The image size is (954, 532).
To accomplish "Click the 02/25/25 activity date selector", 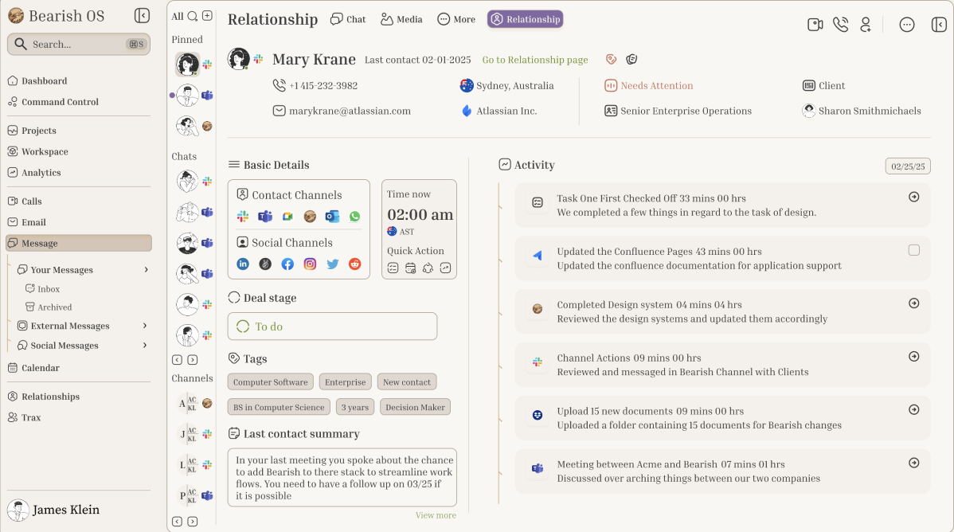I will point(908,166).
